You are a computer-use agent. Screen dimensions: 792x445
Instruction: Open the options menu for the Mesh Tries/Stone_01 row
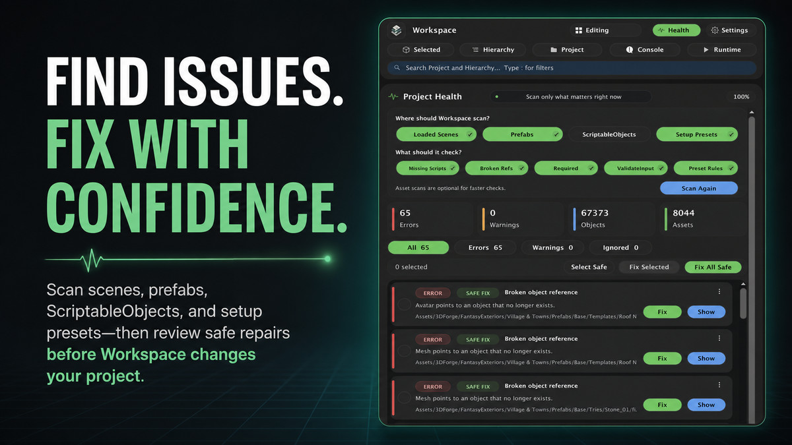pyautogui.click(x=719, y=386)
